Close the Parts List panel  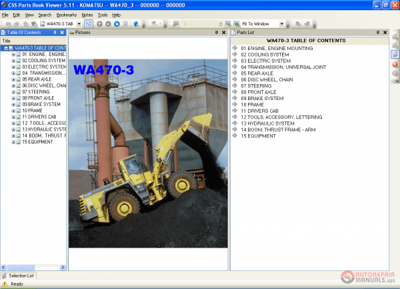[x=385, y=33]
